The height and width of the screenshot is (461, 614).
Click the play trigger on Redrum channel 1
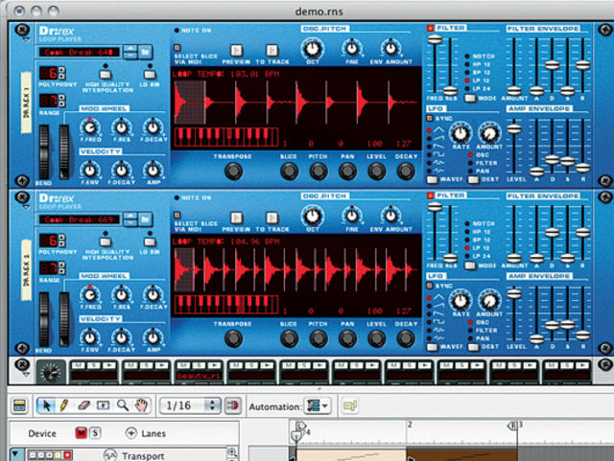tap(110, 365)
